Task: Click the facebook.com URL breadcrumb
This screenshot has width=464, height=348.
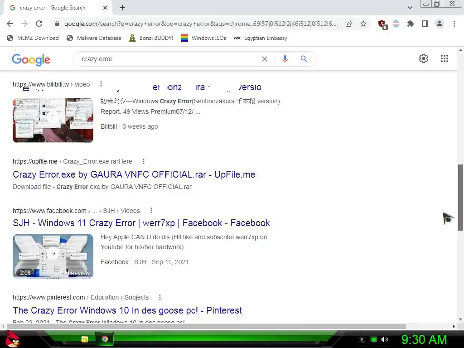Action: coord(76,211)
